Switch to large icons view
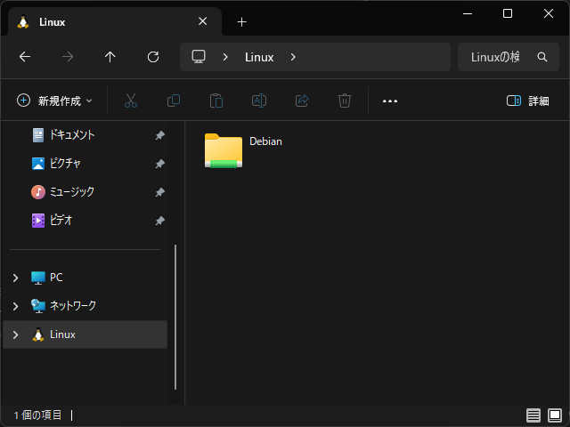Viewport: 570px width, 427px height. pyautogui.click(x=555, y=415)
